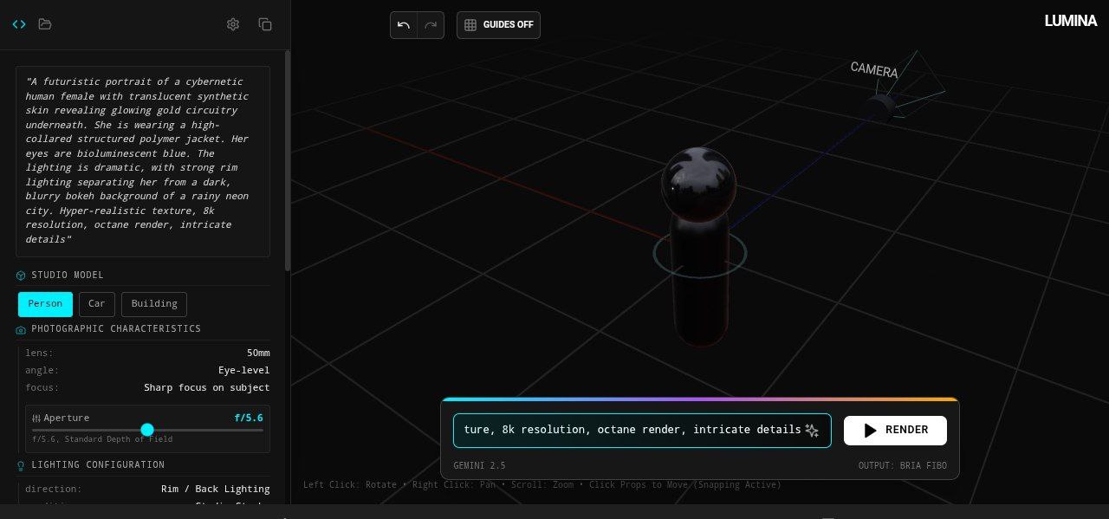Click the grid icon in guides button
The height and width of the screenshot is (519, 1109).
point(470,25)
